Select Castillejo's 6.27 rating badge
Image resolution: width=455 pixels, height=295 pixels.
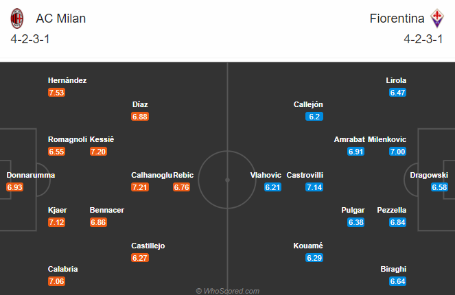point(140,258)
